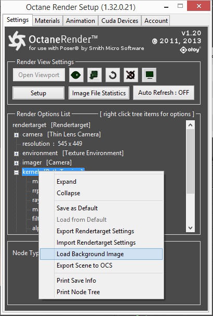The image size is (213, 316).
Task: Choose Collapse from context menu
Action: (101, 193)
